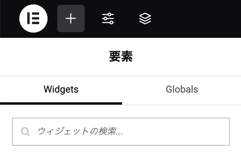241x153 pixels.
Task: Focus the widget search box
Action: coord(121,132)
